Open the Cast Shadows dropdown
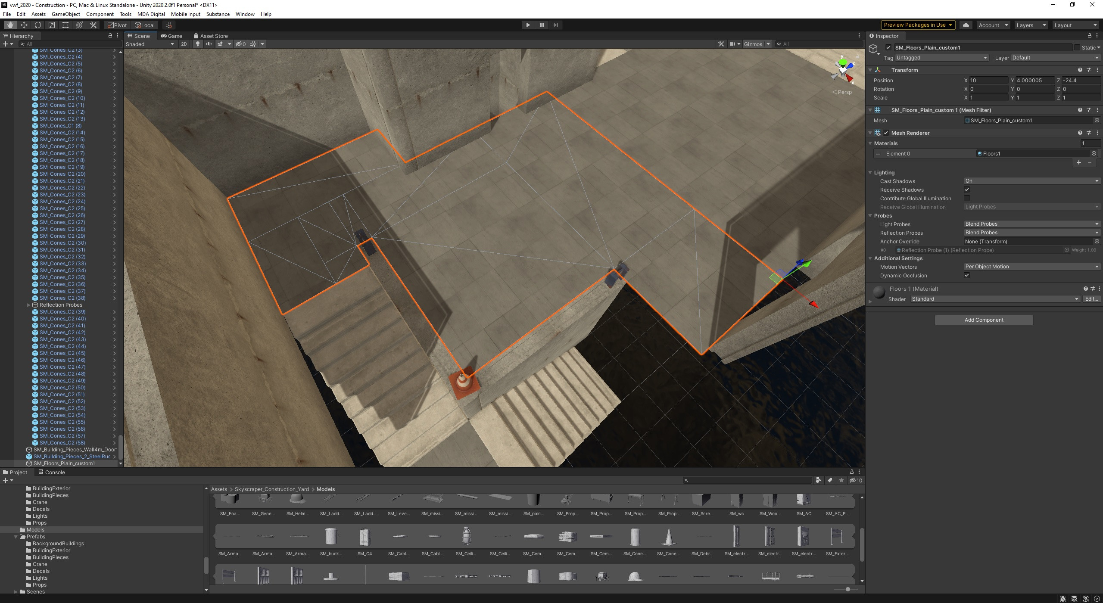This screenshot has width=1103, height=603. point(1031,181)
